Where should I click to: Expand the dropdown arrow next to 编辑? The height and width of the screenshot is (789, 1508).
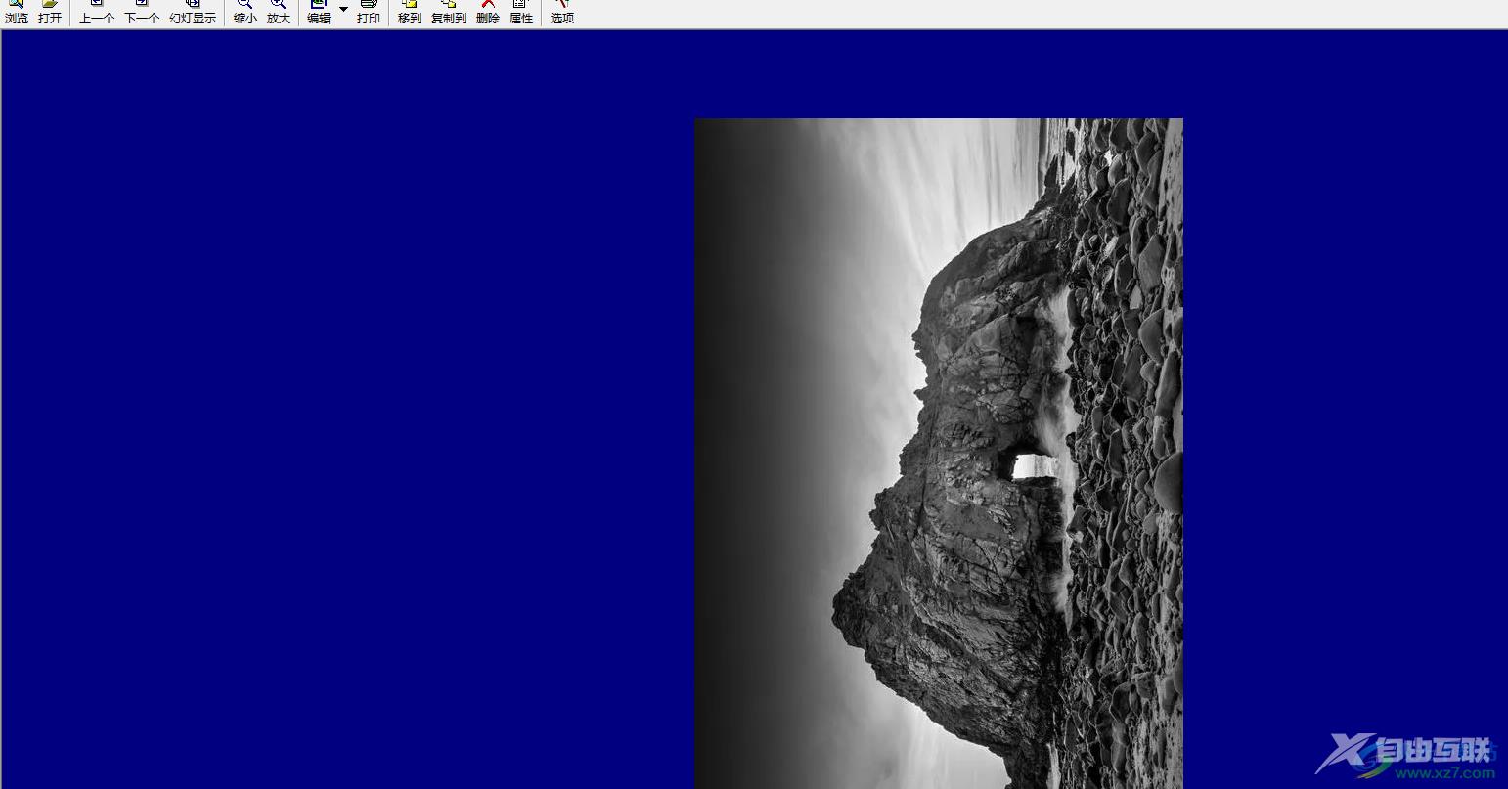click(343, 10)
